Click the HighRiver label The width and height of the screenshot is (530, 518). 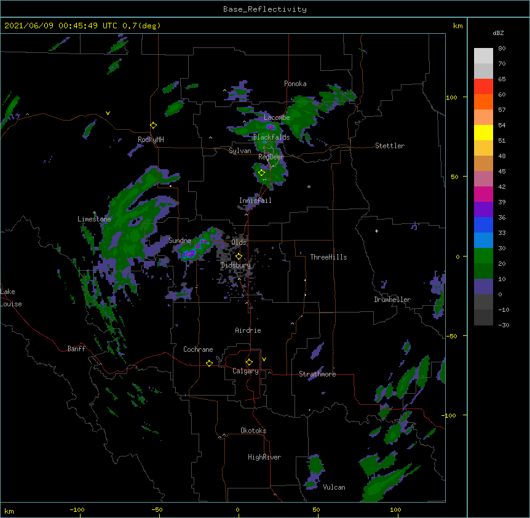pos(264,457)
